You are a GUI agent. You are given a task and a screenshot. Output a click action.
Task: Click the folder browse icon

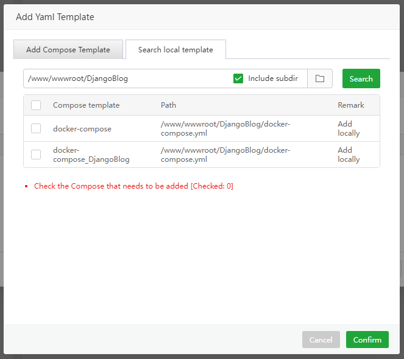(x=320, y=78)
